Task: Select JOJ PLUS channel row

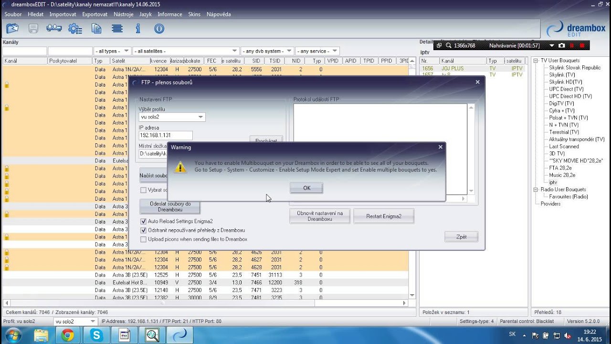Action: [472, 68]
